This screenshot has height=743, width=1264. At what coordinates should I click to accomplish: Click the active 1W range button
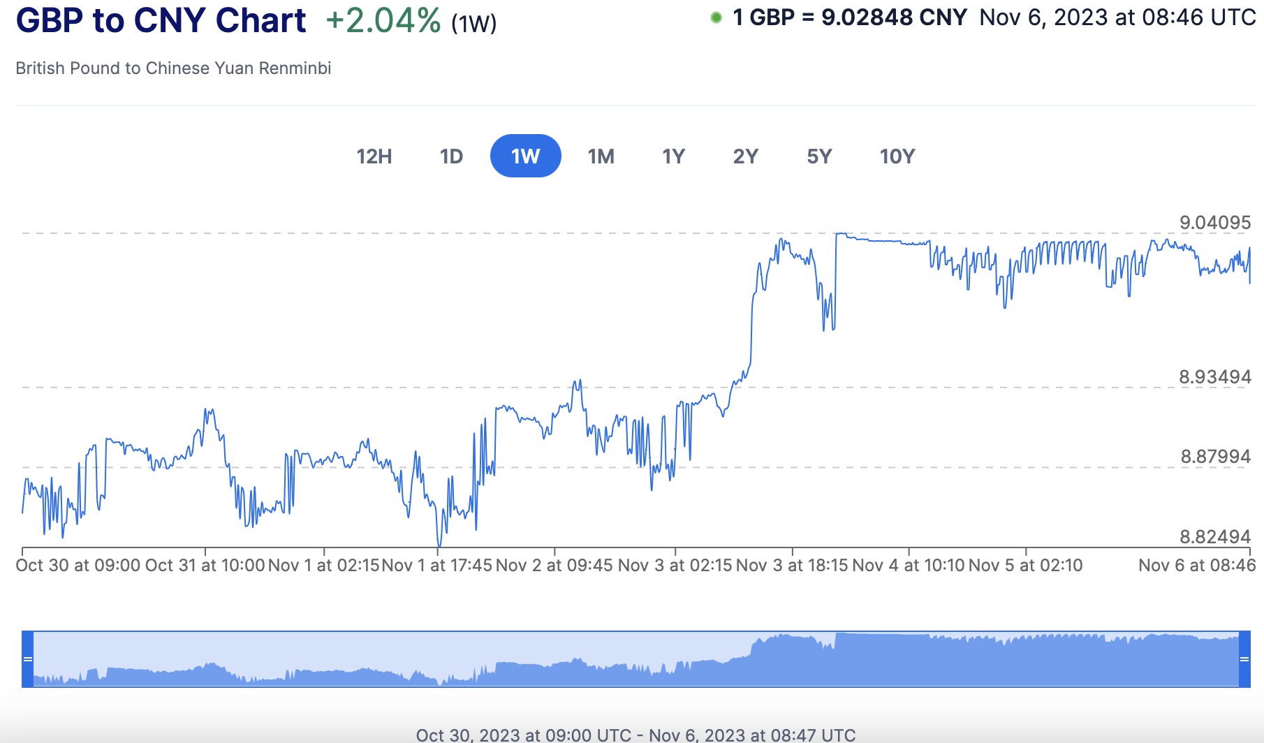(x=525, y=156)
